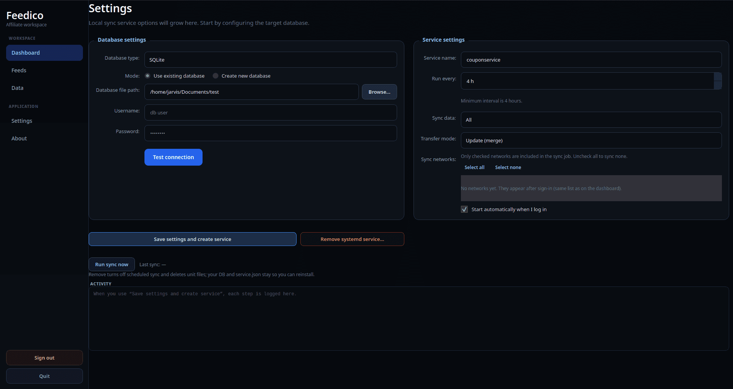Click the Test connection button
The width and height of the screenshot is (733, 389).
(174, 157)
